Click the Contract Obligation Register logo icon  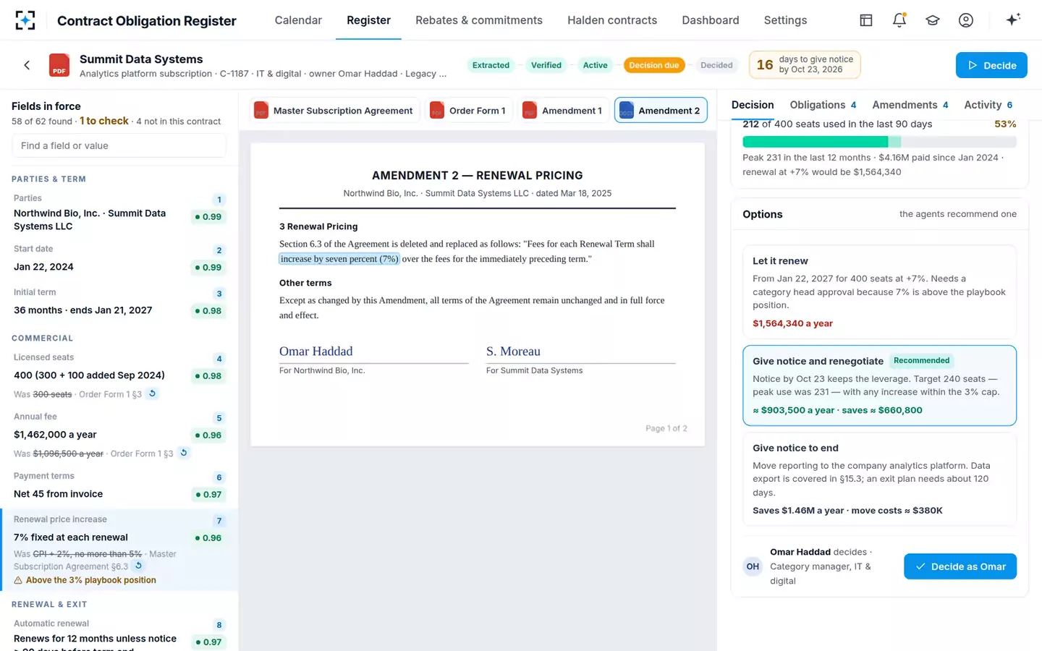25,20
